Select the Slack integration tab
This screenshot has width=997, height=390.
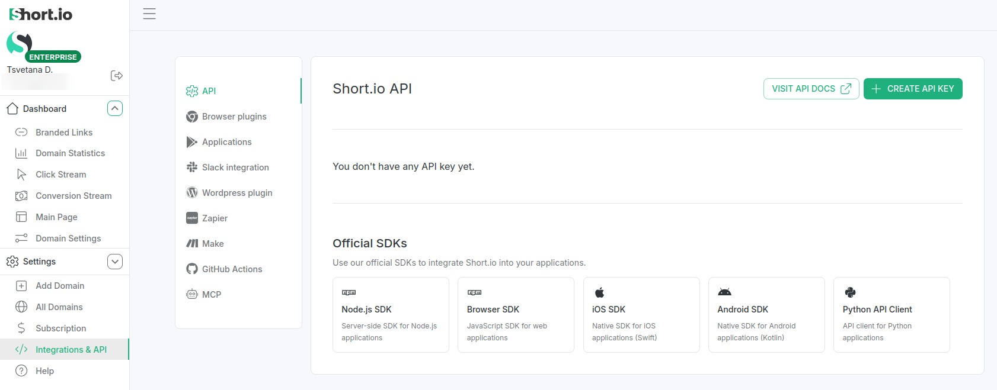[x=235, y=167]
